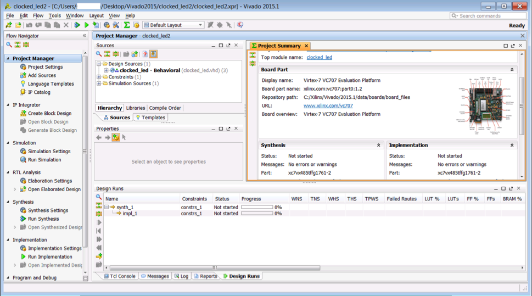Click back arrow in Properties panel
The image size is (532, 296).
point(99,137)
